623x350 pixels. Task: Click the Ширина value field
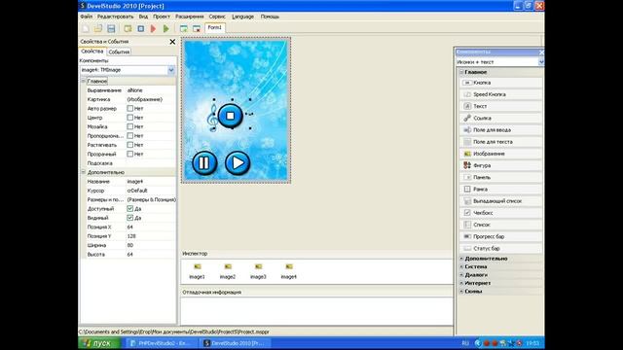[x=151, y=245]
